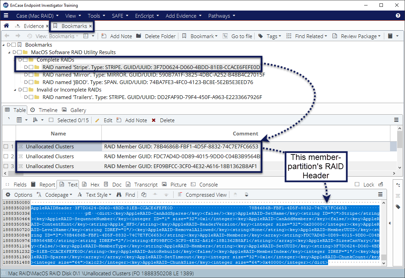Image resolution: width=405 pixels, height=278 pixels.
Task: Open the Case (Mac RAID) dropdown
Action: (37, 16)
